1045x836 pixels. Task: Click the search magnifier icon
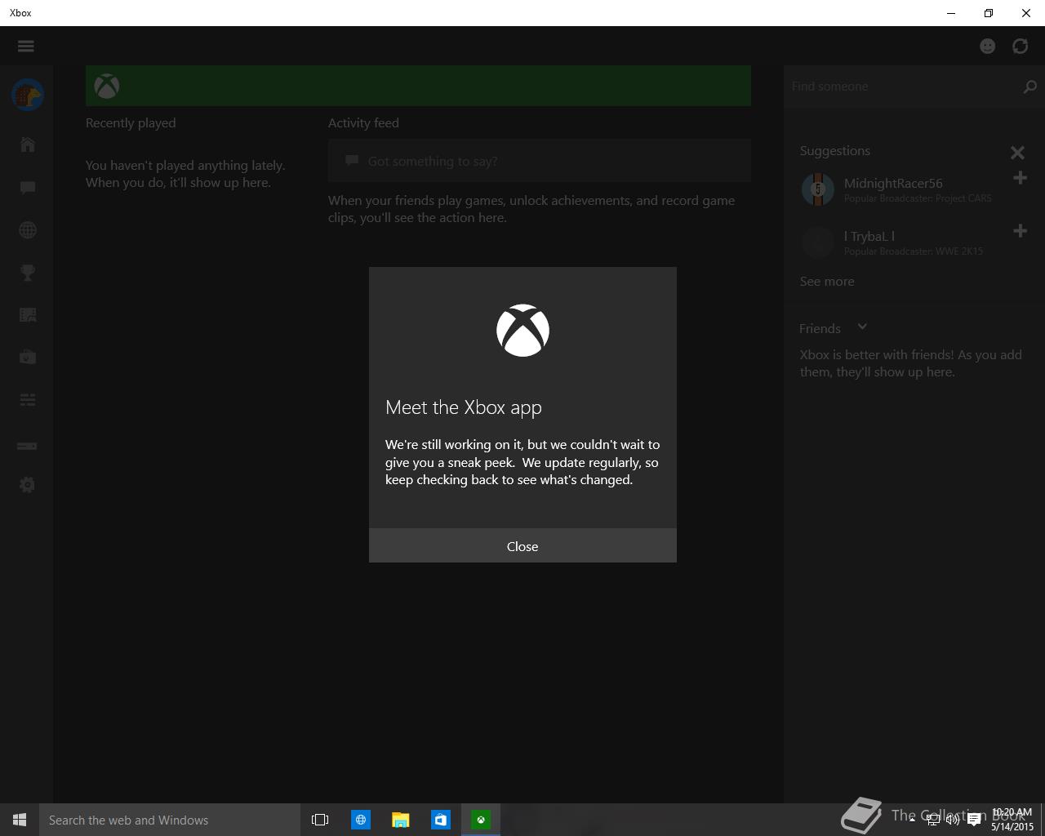click(x=1030, y=87)
